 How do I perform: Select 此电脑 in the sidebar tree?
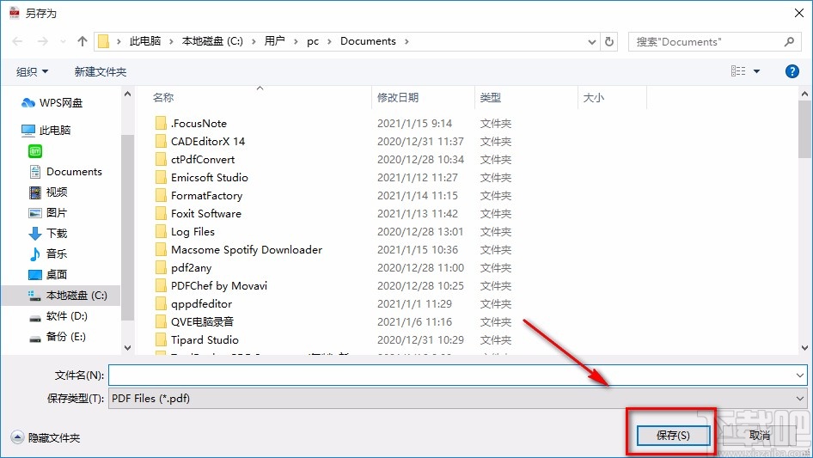46,131
